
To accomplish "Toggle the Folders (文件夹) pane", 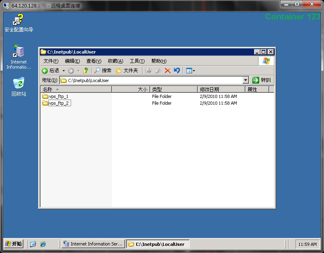I will click(x=127, y=71).
